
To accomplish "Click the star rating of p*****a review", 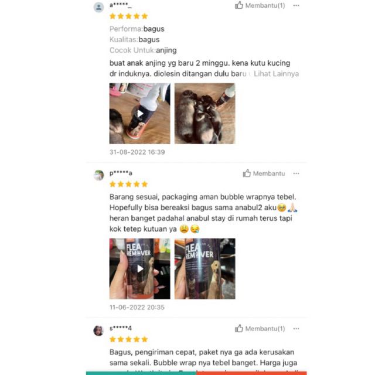I will tap(129, 184).
